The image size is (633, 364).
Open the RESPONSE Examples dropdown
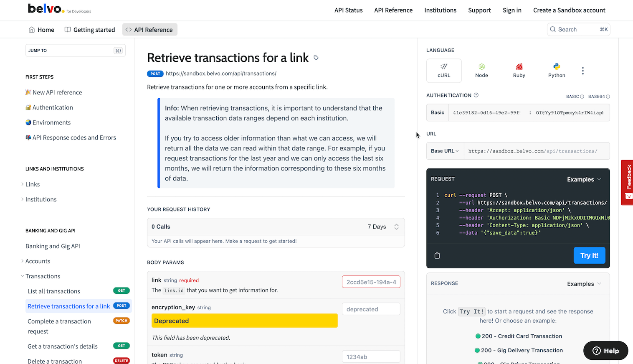click(584, 284)
